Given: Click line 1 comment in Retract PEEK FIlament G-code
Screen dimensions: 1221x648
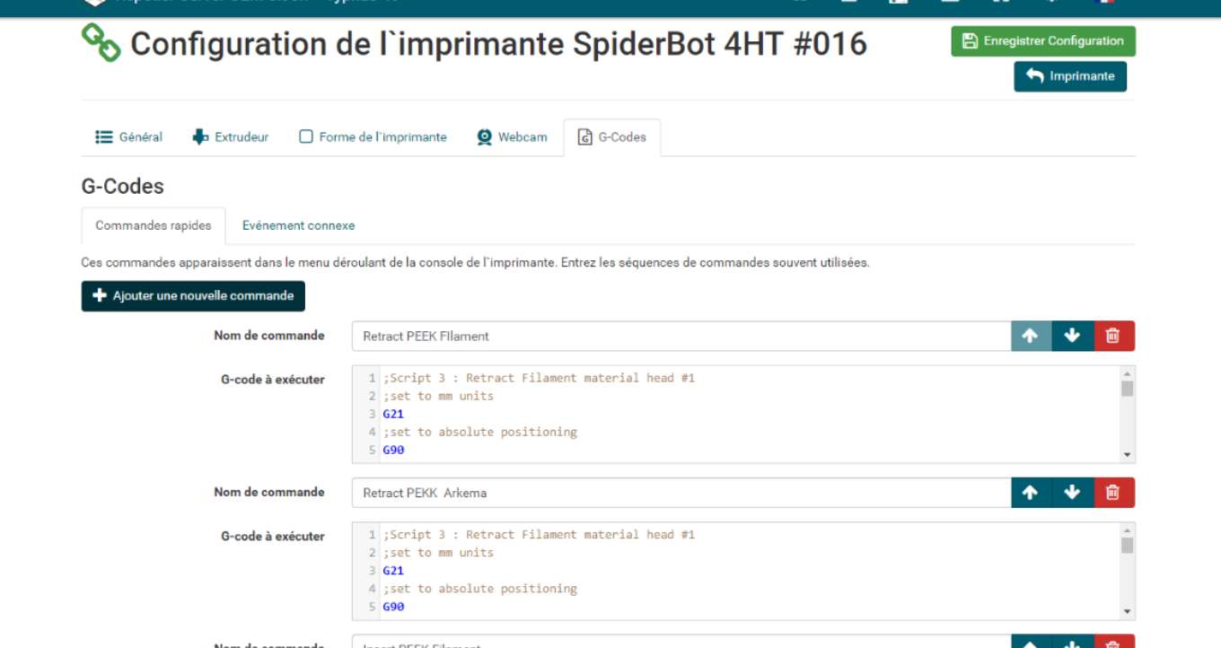Looking at the screenshot, I should click(x=539, y=378).
